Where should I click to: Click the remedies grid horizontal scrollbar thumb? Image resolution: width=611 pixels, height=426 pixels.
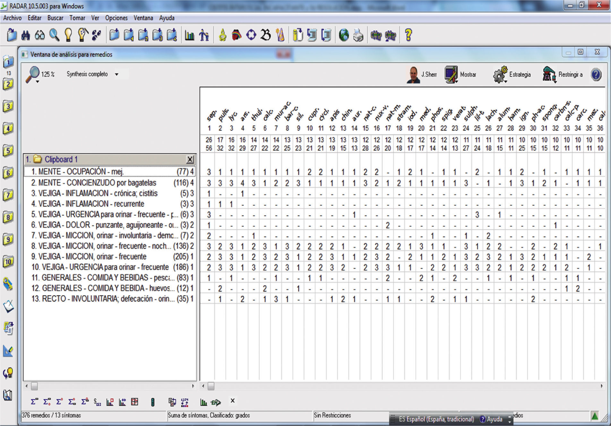[211, 386]
